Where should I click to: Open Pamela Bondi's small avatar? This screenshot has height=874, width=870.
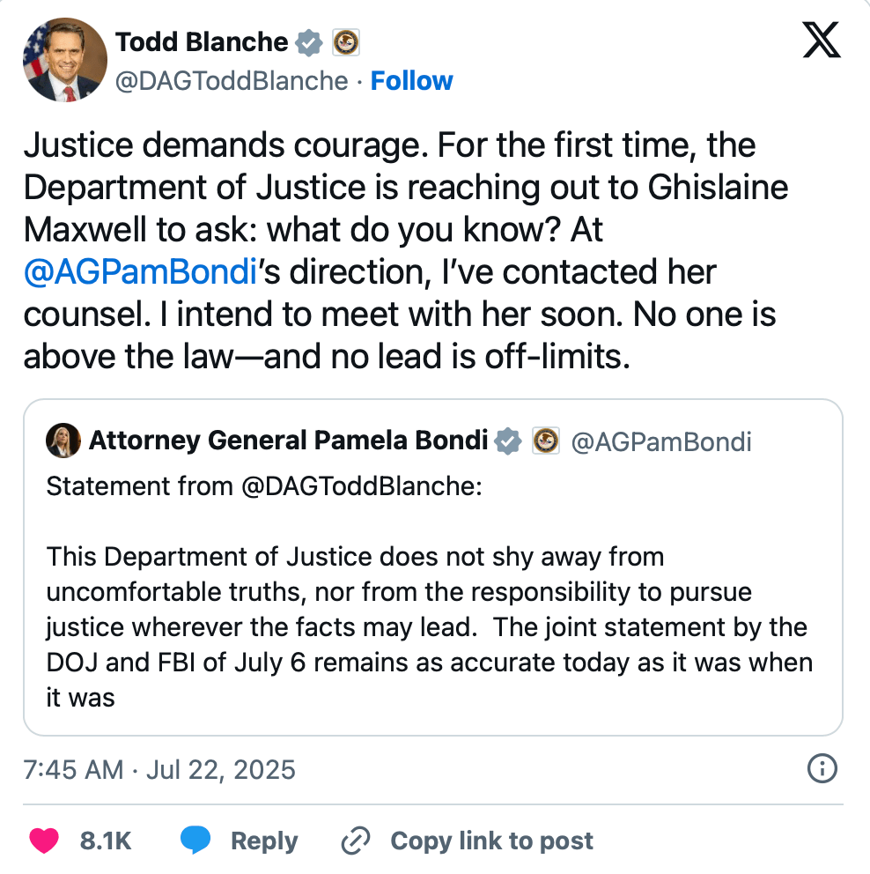click(x=63, y=441)
